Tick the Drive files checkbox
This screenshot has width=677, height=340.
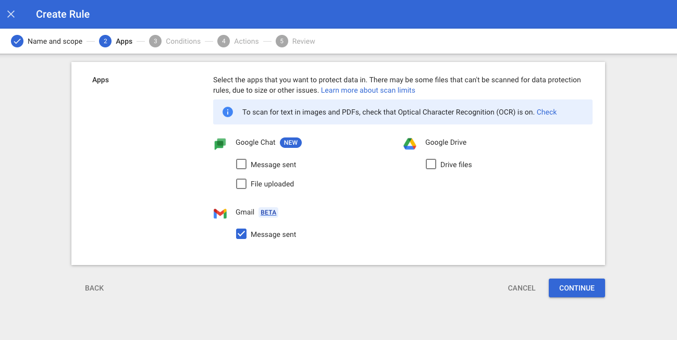pyautogui.click(x=431, y=165)
